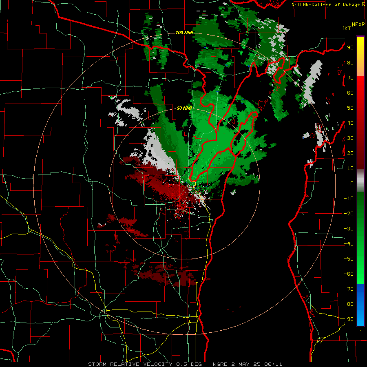Image resolution: width=367 pixels, height=367 pixels.
Task: Click the 50 NMI range ring label
Action: [x=184, y=108]
